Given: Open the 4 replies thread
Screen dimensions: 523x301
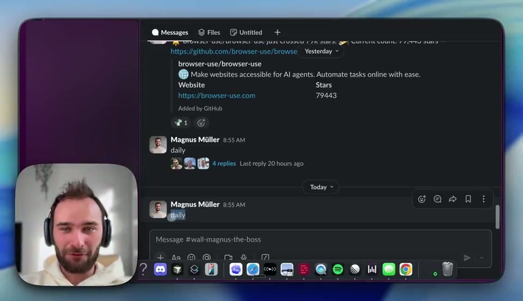Looking at the screenshot, I should (224, 163).
